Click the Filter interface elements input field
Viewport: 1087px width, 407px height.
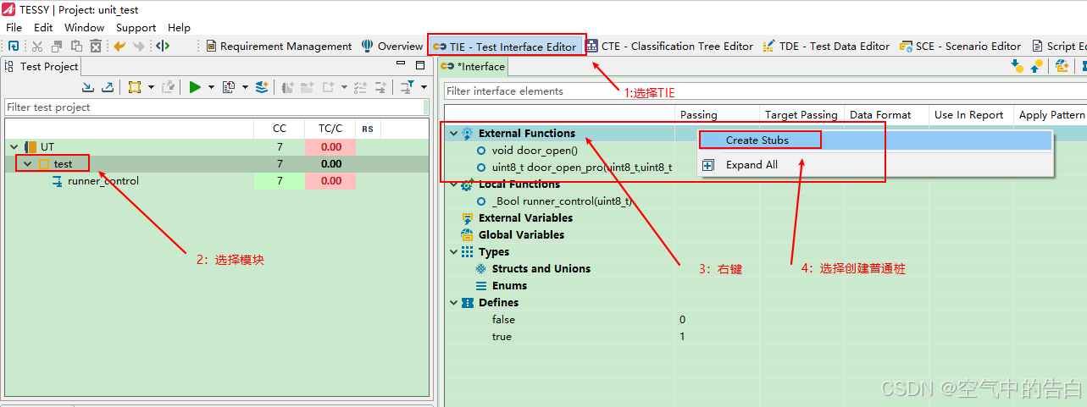coord(764,91)
